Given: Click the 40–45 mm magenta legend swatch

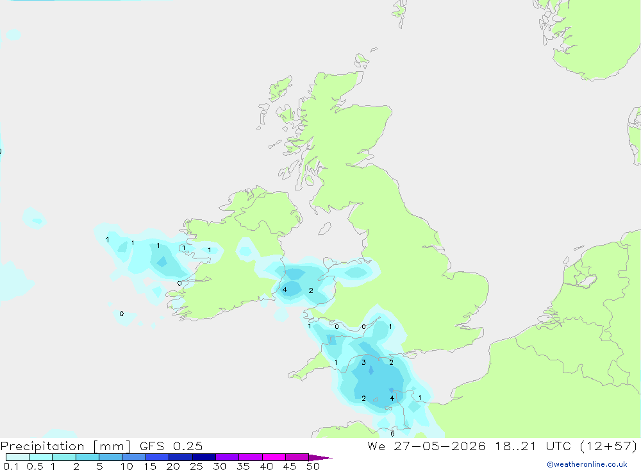Looking at the screenshot, I should [274, 457].
